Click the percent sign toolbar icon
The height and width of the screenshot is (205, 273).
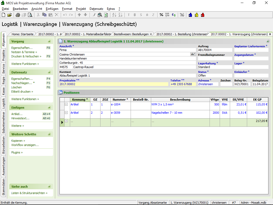point(161,15)
